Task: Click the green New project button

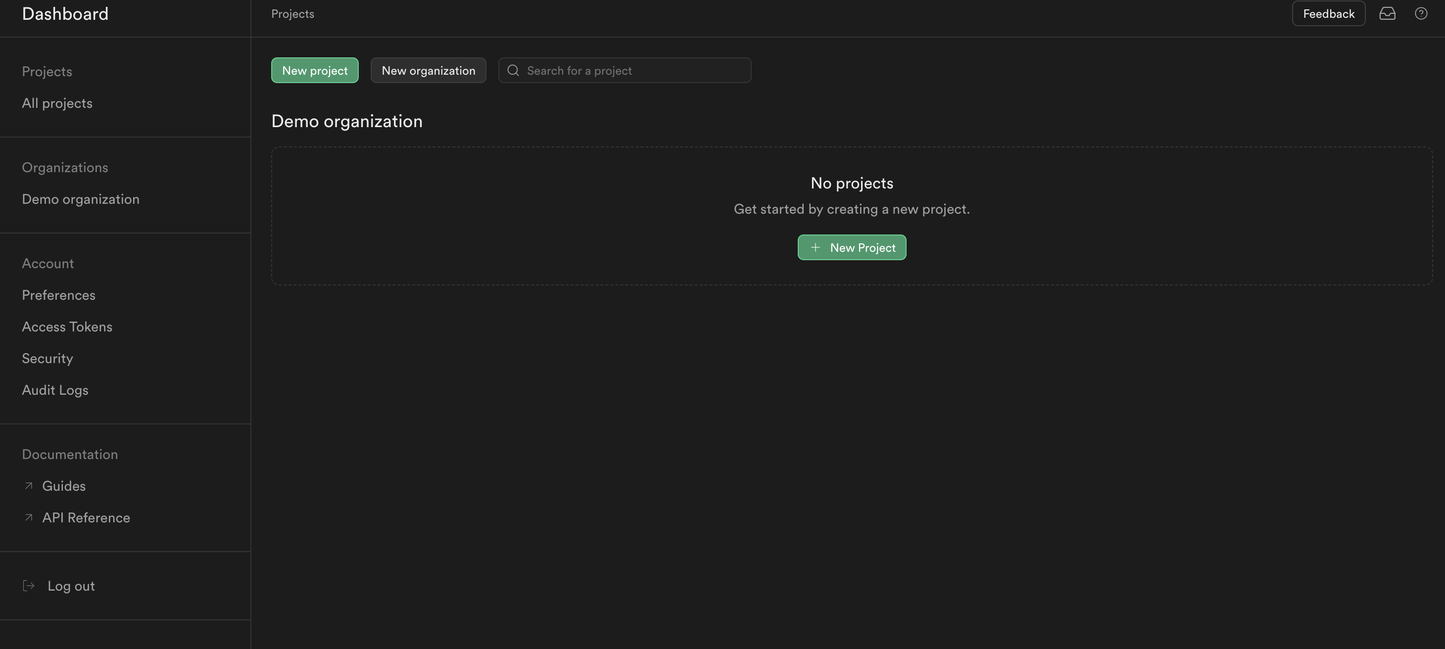Action: point(315,70)
